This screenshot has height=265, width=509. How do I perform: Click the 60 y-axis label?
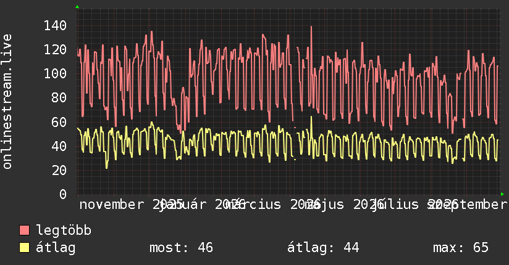(x=59, y=122)
